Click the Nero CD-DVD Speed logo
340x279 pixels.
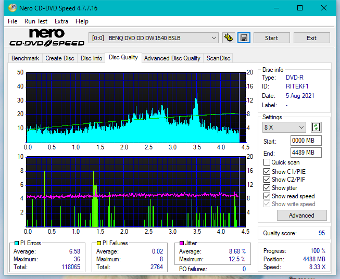[x=47, y=37]
